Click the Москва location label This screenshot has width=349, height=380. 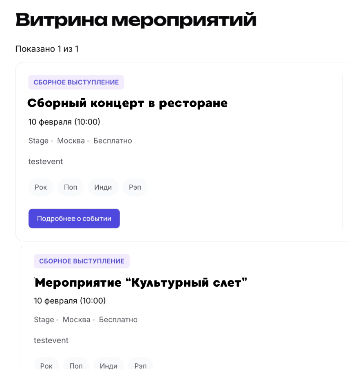71,141
